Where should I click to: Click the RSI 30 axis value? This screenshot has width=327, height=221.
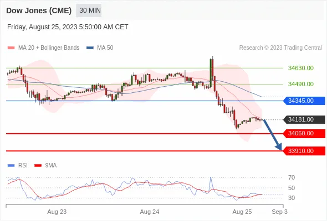click(292, 198)
